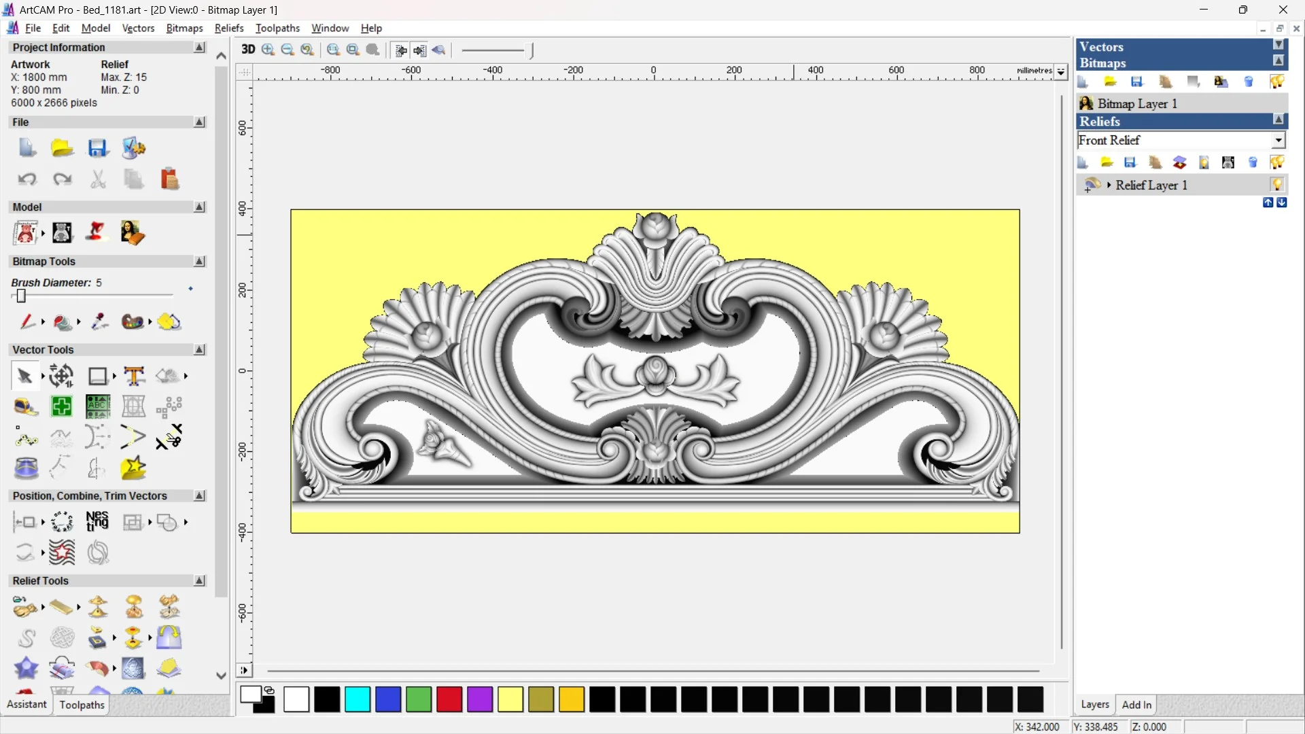
Task: Select the bitmap Paint brush tool
Action: pyautogui.click(x=27, y=321)
